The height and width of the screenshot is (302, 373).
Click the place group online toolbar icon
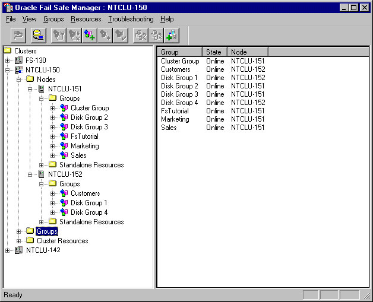pos(59,36)
